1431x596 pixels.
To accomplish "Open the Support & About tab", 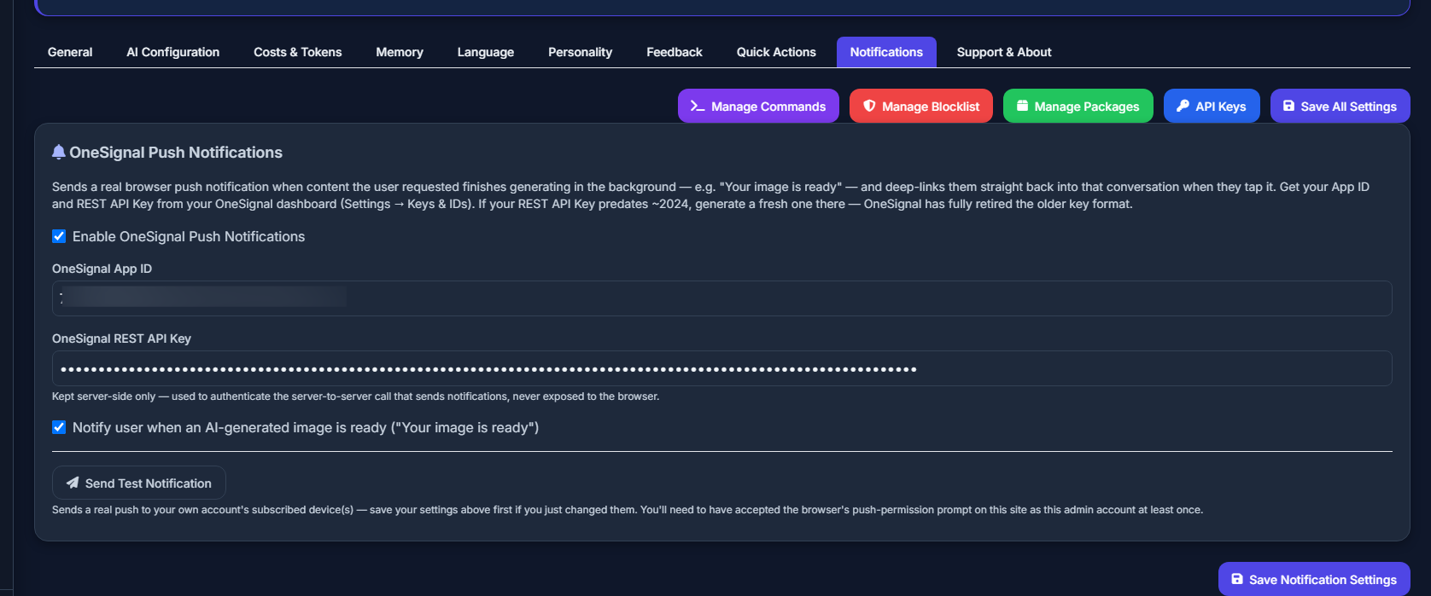I will (1004, 52).
